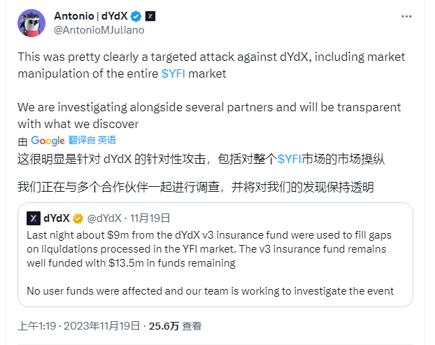Click the Antonio | dYdX display name
The image size is (435, 345).
coord(91,16)
